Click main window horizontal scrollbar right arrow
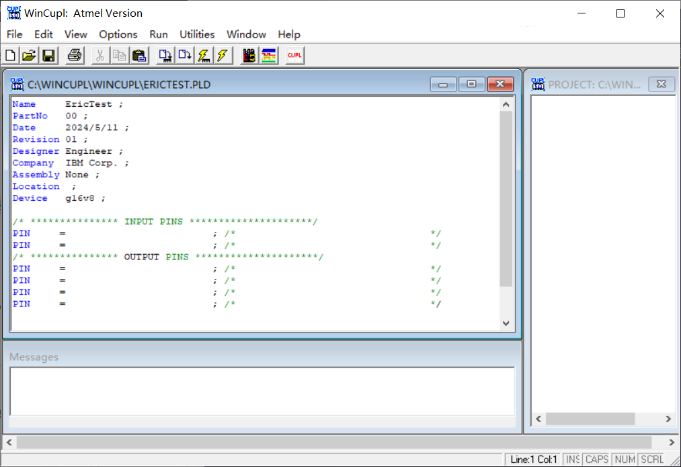Image resolution: width=681 pixels, height=467 pixels. click(x=672, y=442)
